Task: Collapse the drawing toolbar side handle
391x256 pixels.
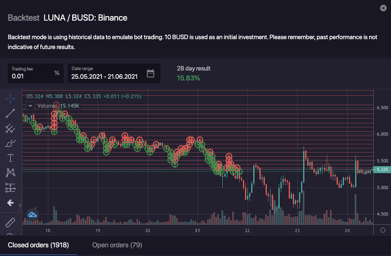Action: (21, 205)
